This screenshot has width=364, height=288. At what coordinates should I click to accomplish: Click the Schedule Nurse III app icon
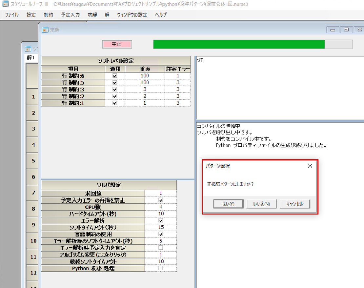pyautogui.click(x=5, y=5)
